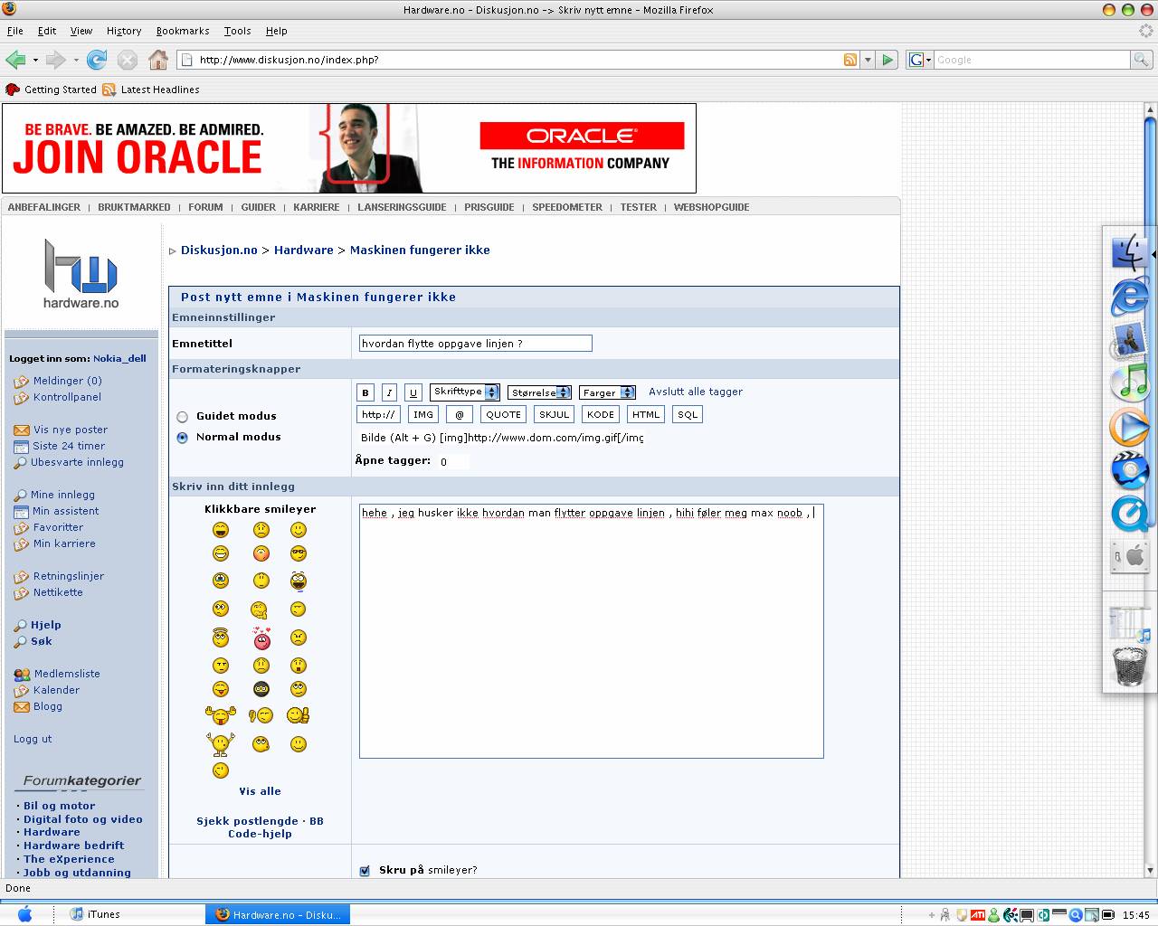Click the IMG tag button

click(x=423, y=415)
